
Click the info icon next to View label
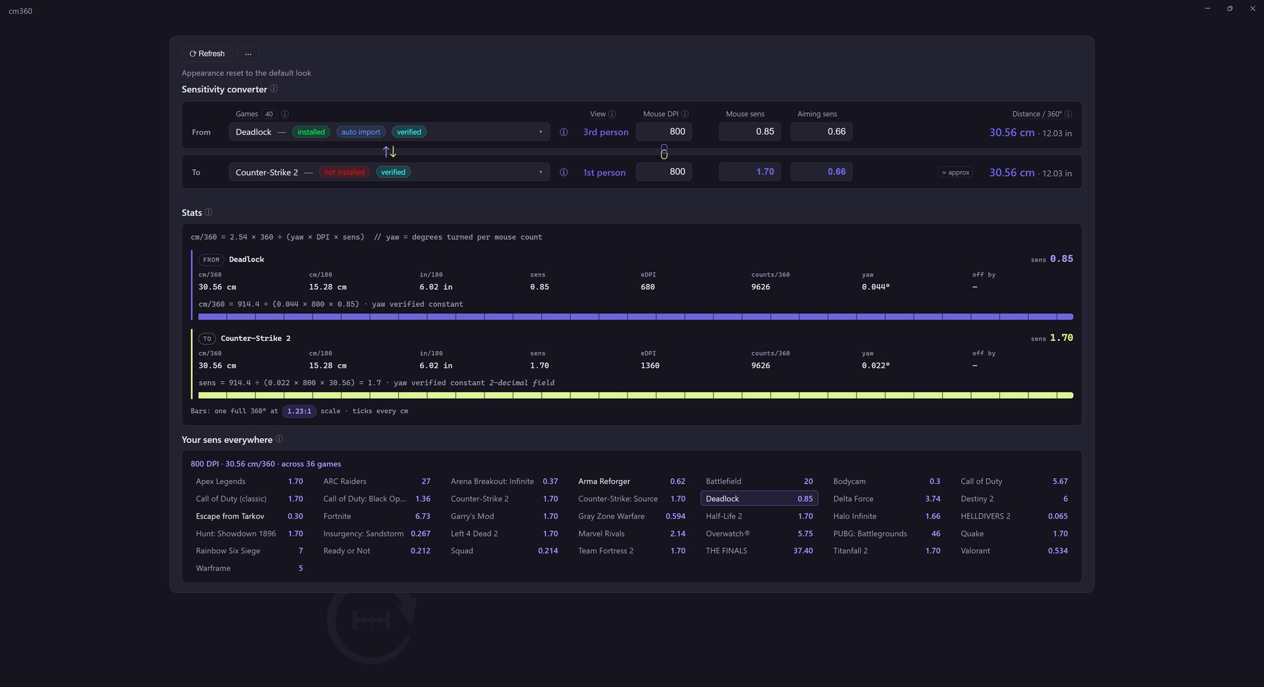(612, 114)
